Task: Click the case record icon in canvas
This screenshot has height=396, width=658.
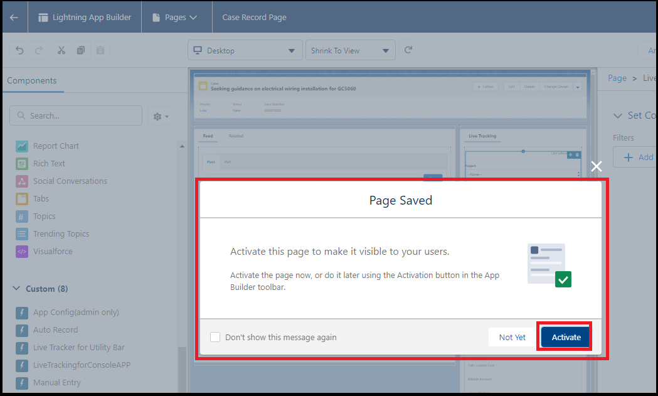Action: pyautogui.click(x=203, y=86)
